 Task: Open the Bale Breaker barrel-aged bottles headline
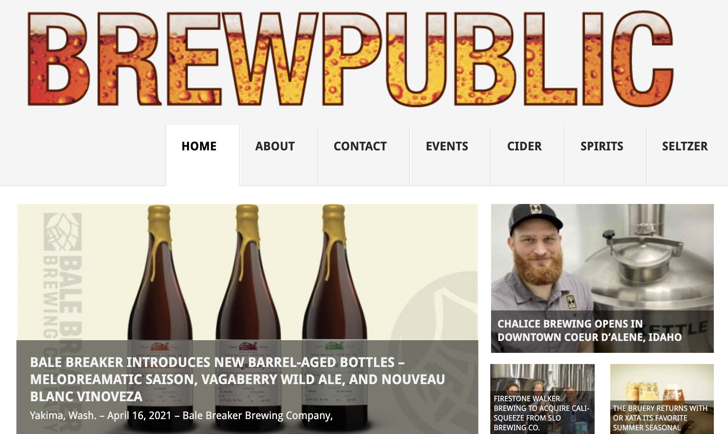click(x=237, y=379)
